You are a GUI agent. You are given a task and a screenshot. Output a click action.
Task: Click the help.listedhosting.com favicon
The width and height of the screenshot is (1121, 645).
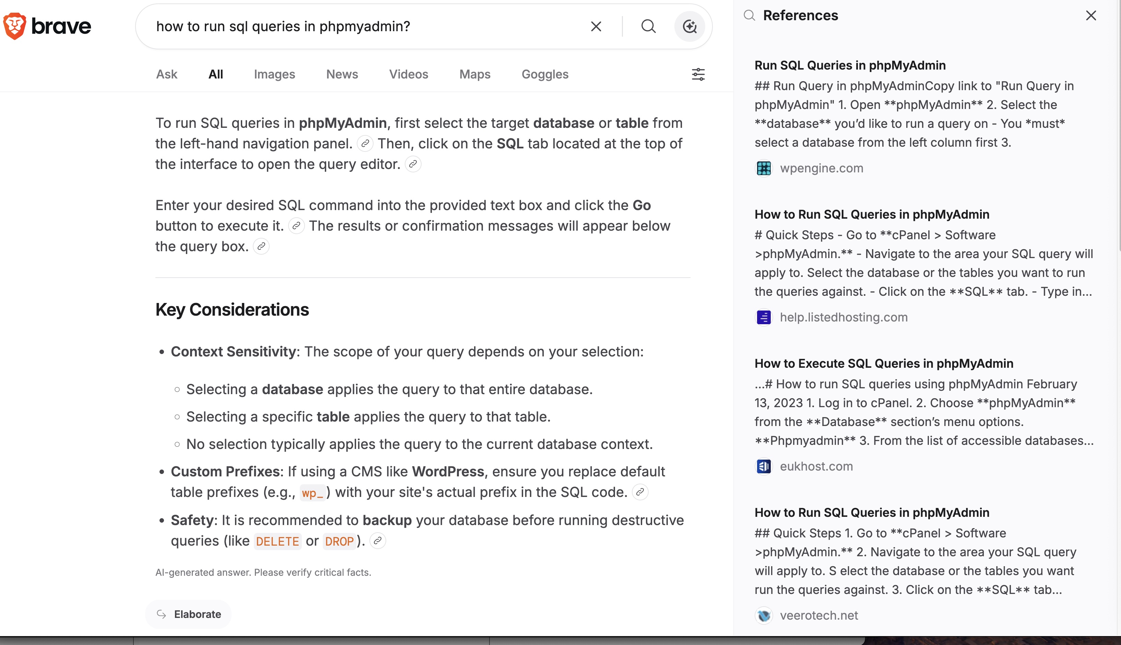[x=764, y=317]
